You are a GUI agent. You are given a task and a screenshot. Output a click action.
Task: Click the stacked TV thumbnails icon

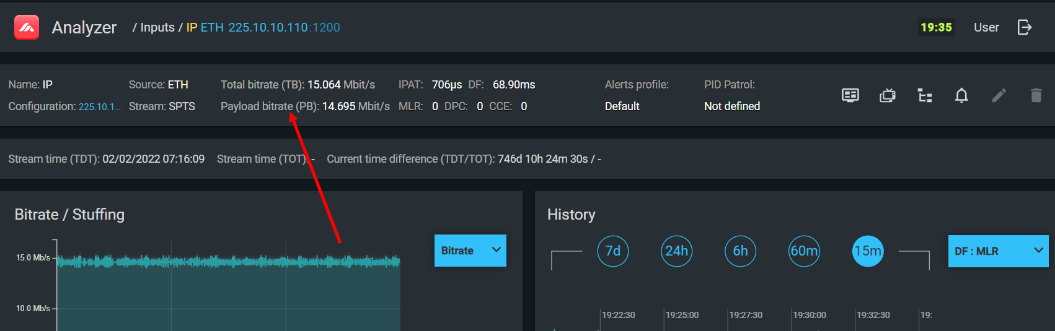[887, 95]
